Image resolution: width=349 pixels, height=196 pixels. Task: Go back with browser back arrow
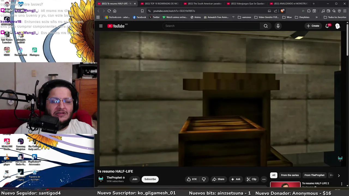point(98,11)
